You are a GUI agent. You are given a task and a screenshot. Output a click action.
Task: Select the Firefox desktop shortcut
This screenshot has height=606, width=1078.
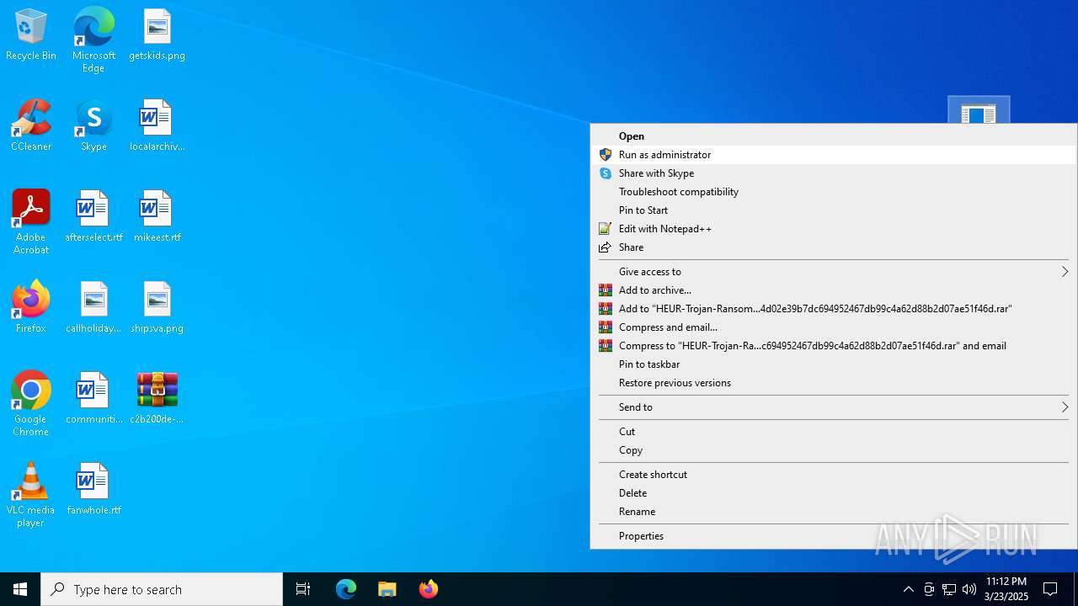pyautogui.click(x=31, y=307)
